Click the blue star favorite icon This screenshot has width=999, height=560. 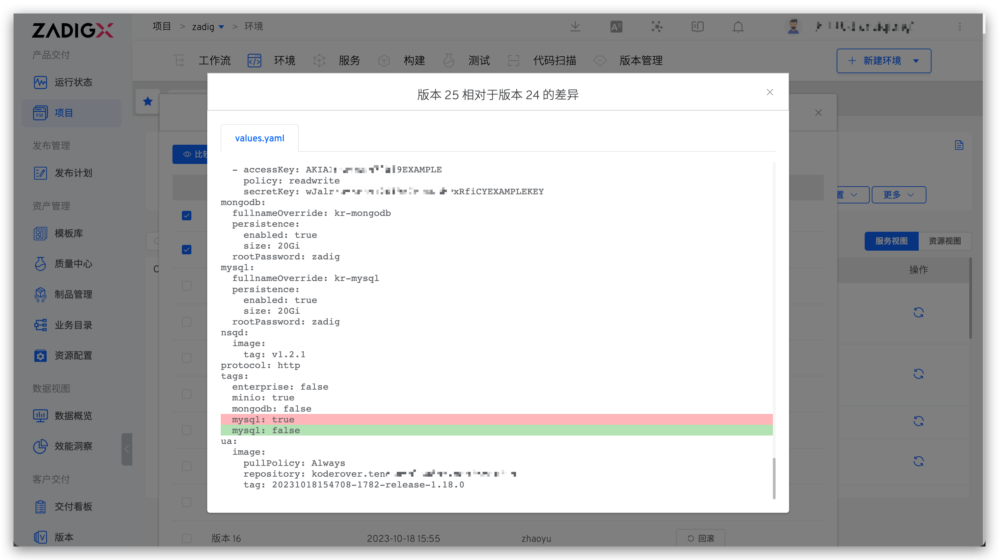pos(148,102)
